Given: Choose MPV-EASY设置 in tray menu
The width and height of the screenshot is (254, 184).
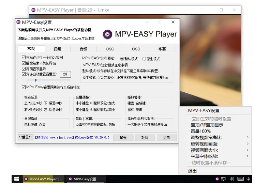Looking at the screenshot, I should pos(215,110).
